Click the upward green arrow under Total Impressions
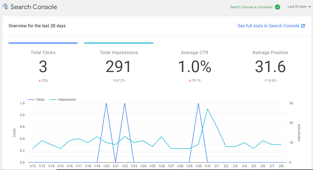This screenshot has width=313, height=170. tap(114, 80)
